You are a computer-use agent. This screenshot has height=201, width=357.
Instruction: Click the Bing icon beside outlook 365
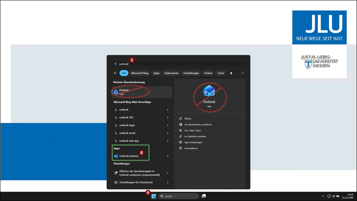click(x=116, y=118)
